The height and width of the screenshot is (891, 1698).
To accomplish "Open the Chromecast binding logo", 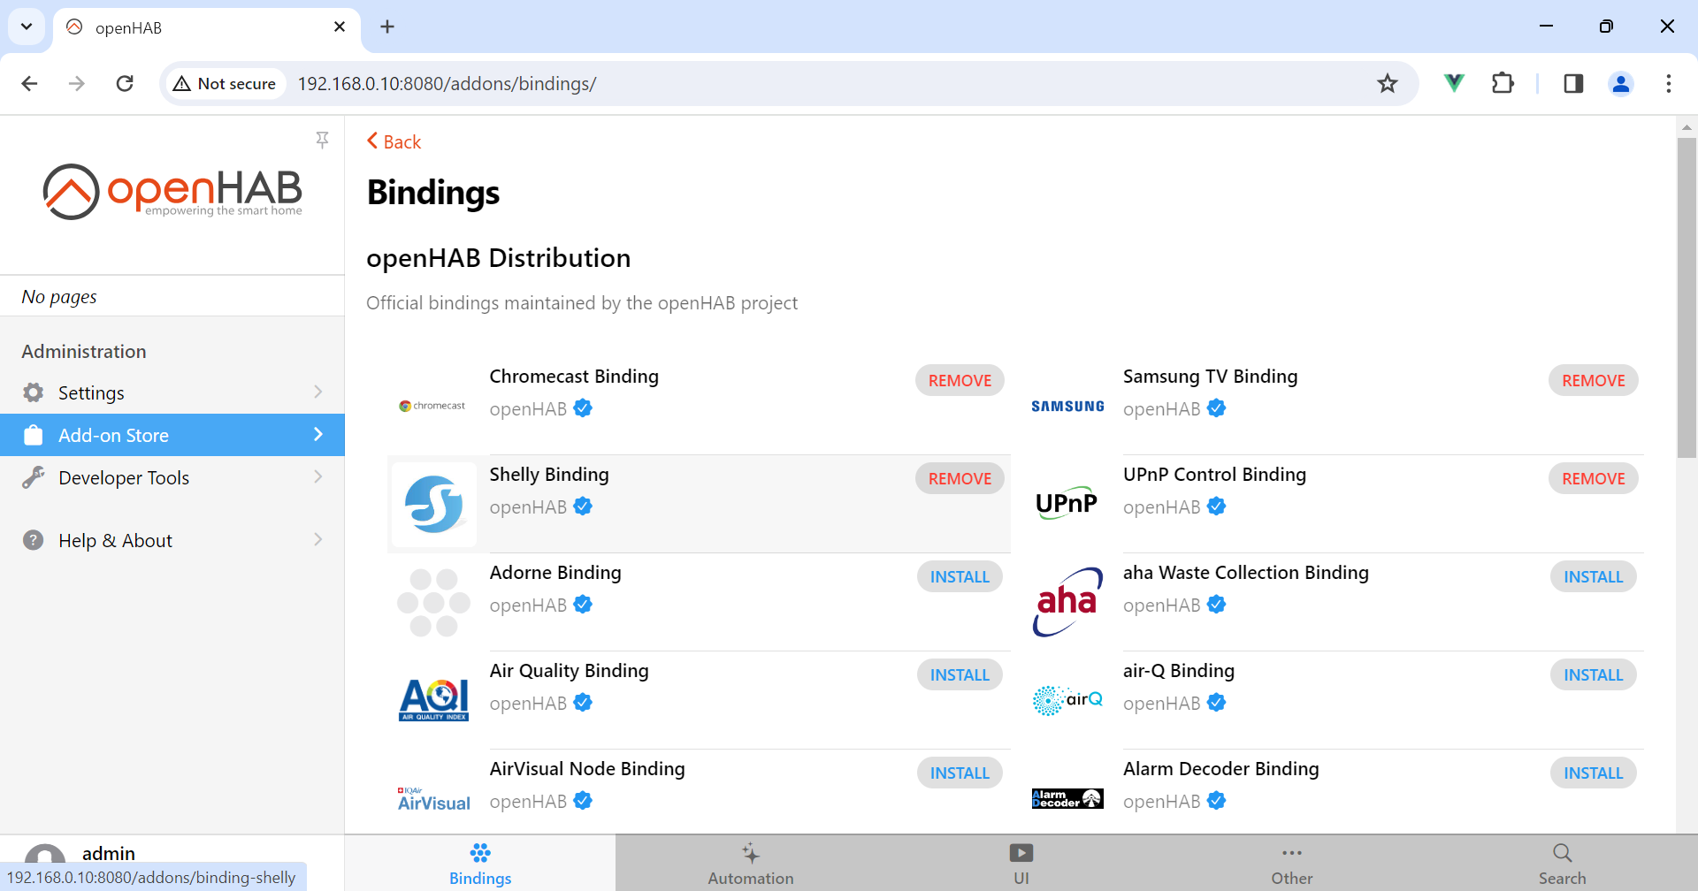I will tap(433, 406).
